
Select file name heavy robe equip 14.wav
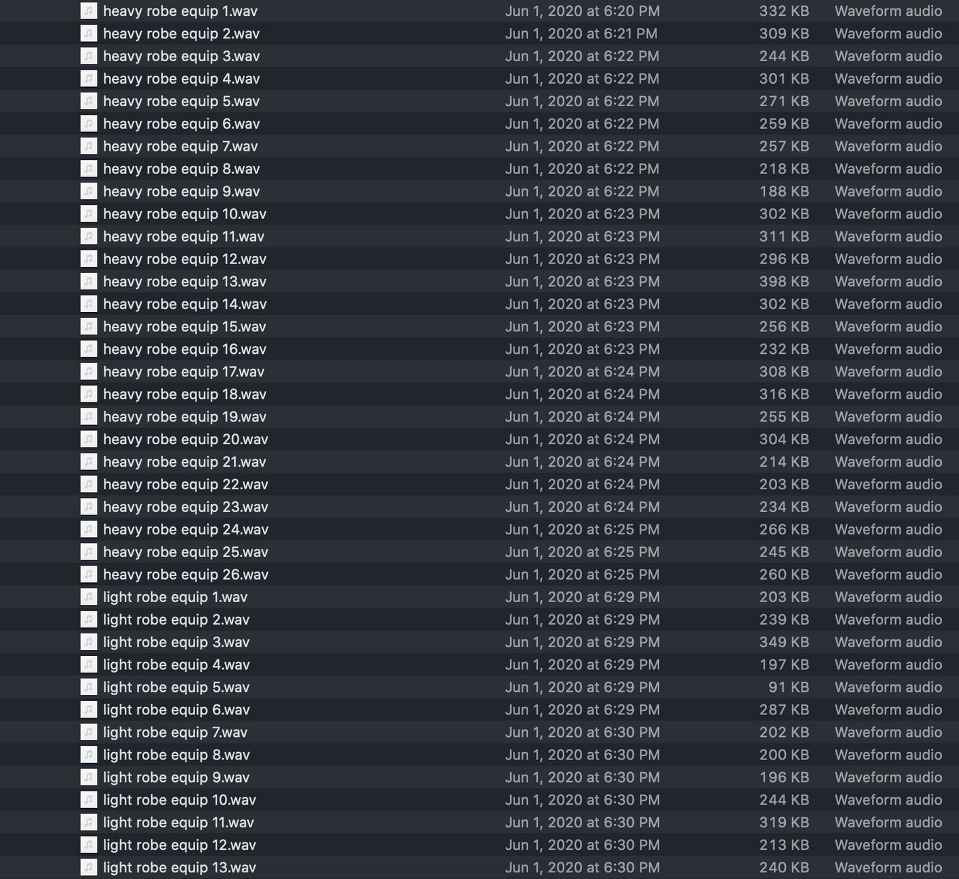tap(184, 305)
